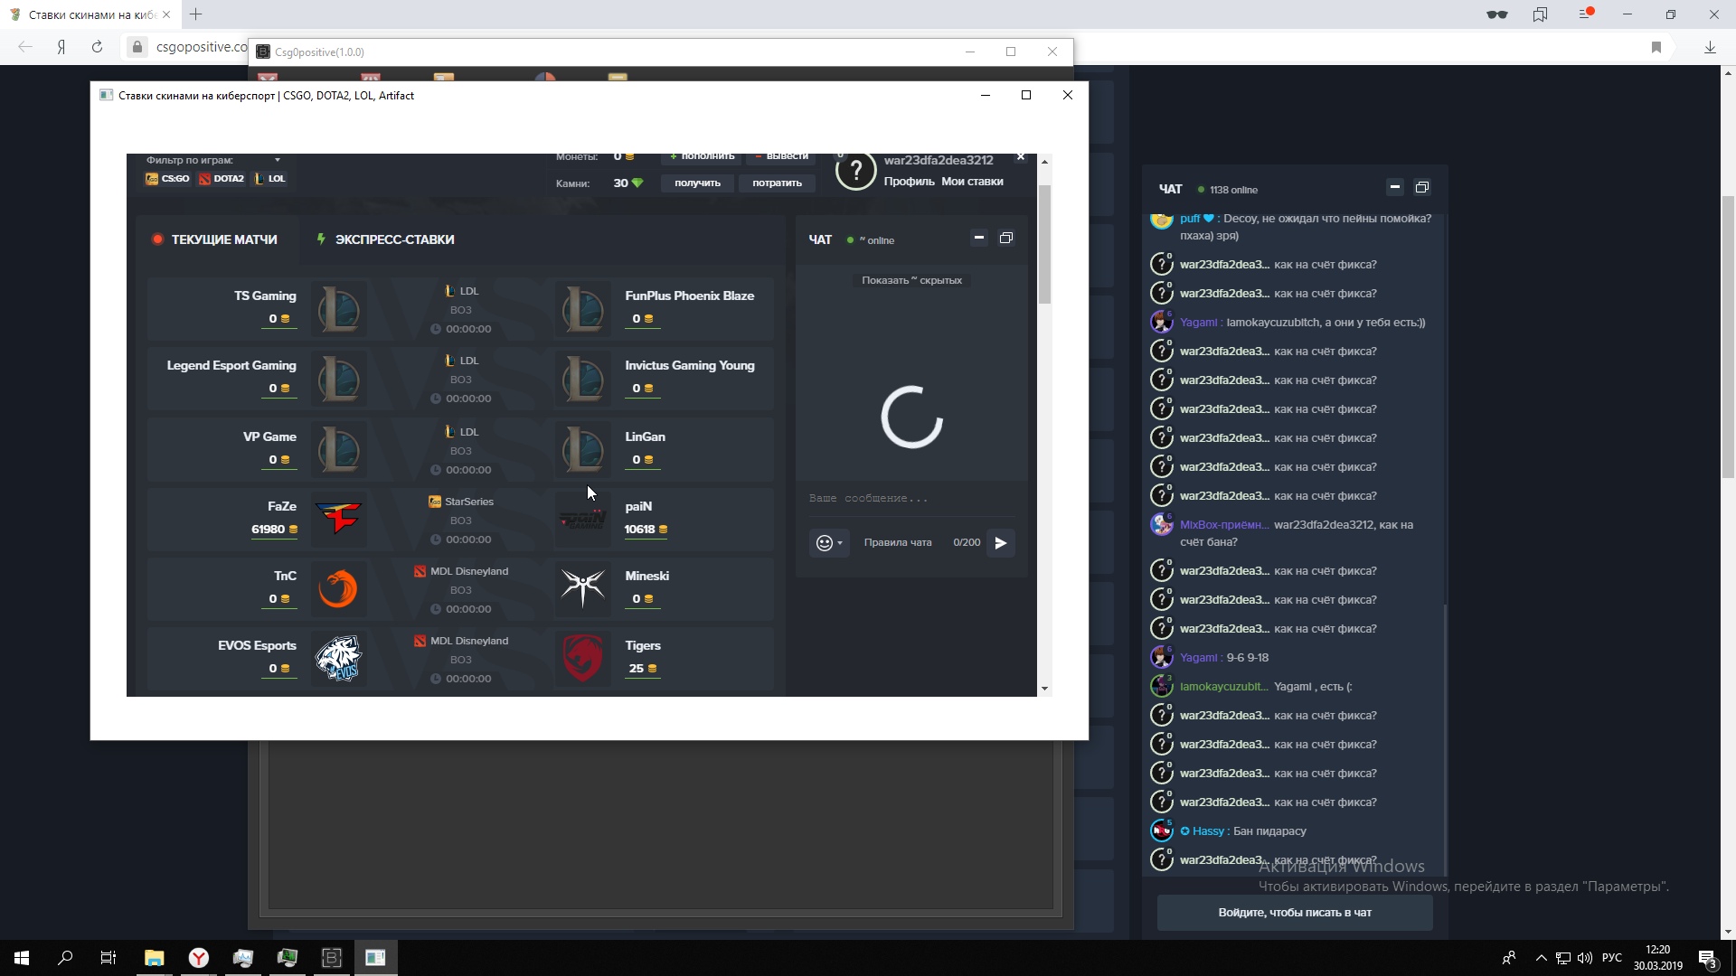Click the EVOS Esports team logo

(339, 658)
